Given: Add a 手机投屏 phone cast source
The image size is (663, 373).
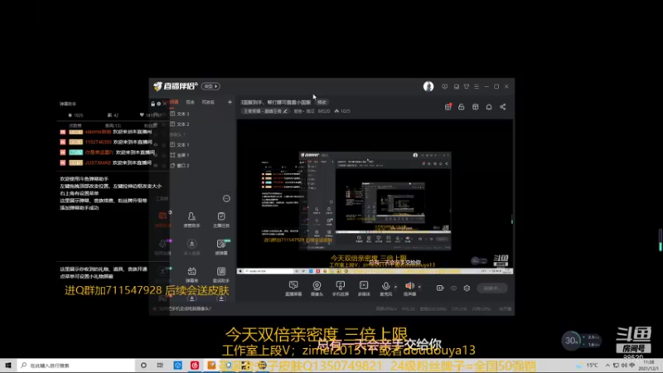Looking at the screenshot, I should (x=340, y=288).
